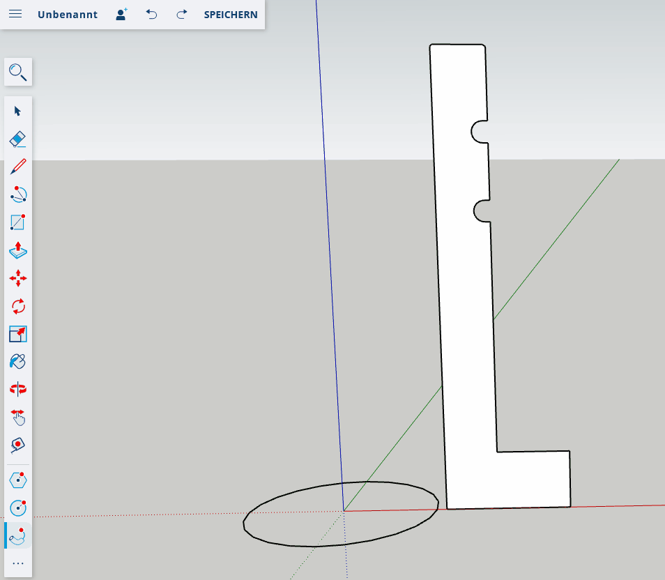Select the Rectangle tool
The width and height of the screenshot is (665, 580).
pyautogui.click(x=18, y=222)
